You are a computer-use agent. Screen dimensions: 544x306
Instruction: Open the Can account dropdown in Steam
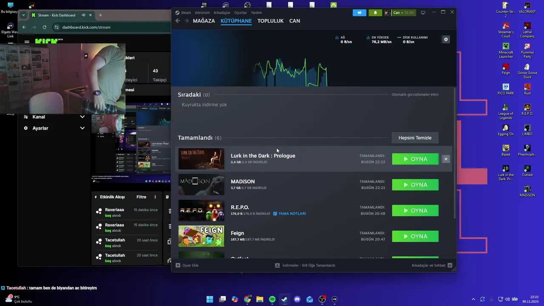tap(400, 13)
